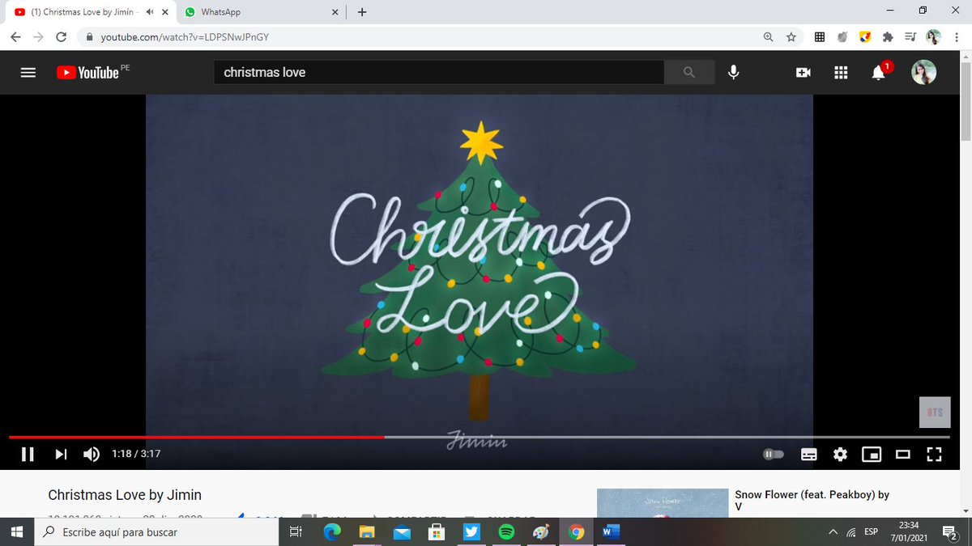This screenshot has height=546, width=972.
Task: Open Spotify from the taskbar
Action: 506,531
